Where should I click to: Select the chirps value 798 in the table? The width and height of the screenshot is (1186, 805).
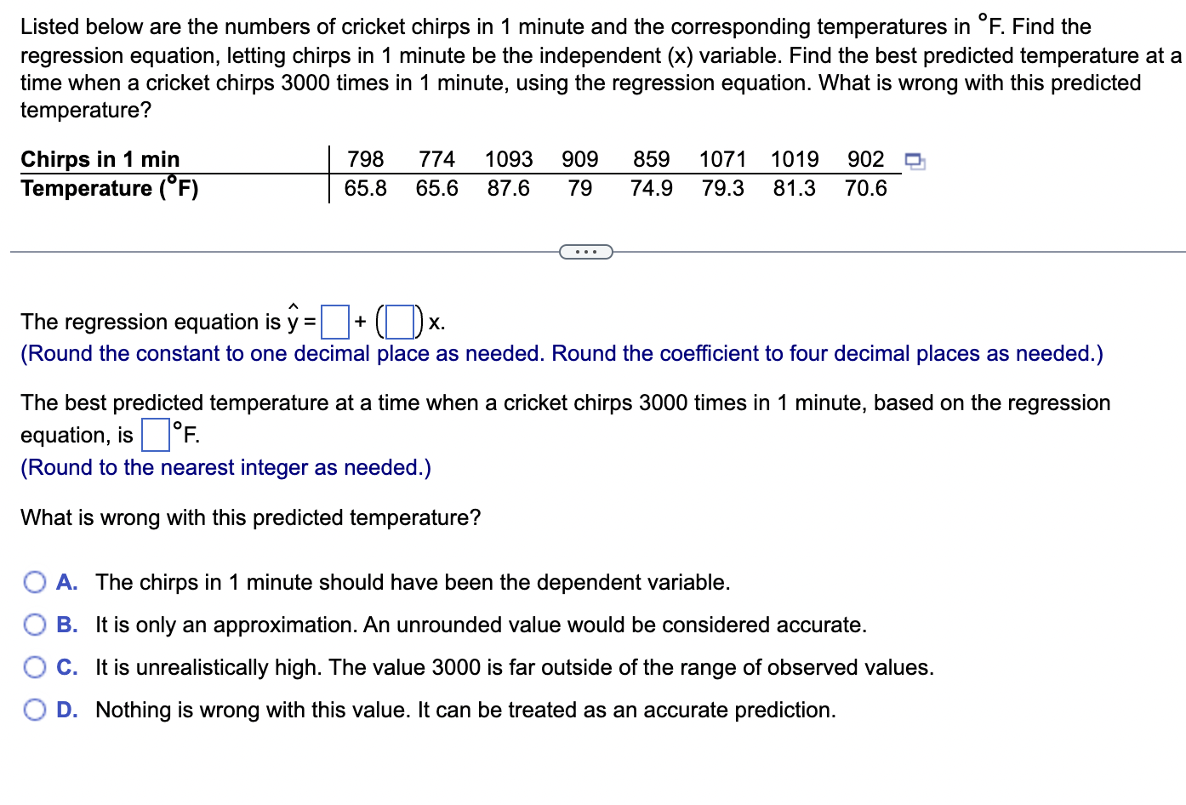(x=366, y=159)
